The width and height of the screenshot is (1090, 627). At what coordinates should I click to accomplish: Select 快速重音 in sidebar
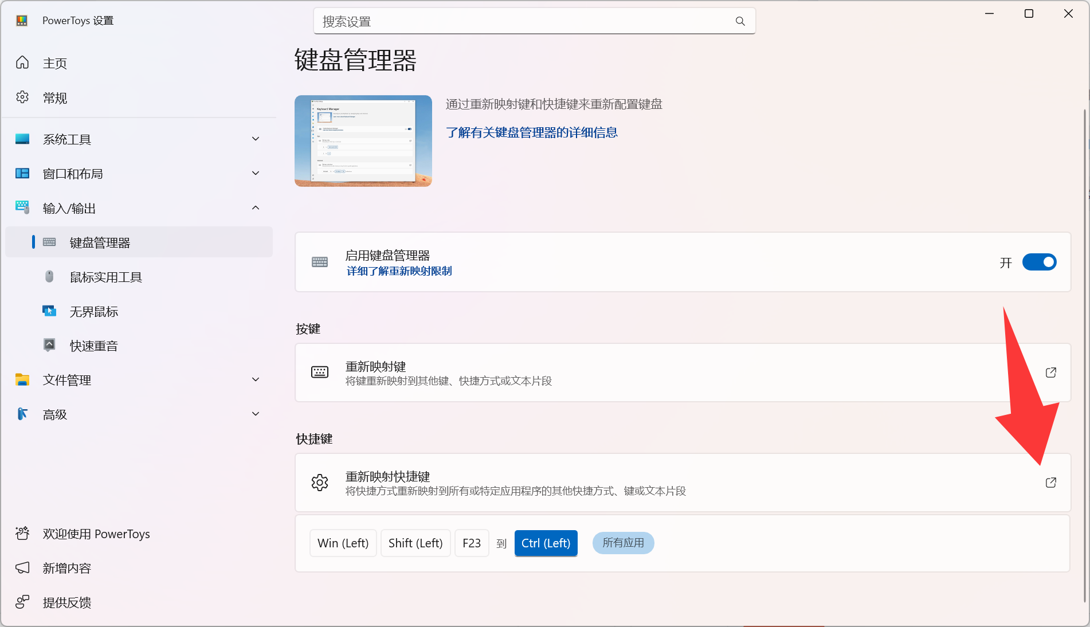point(139,346)
